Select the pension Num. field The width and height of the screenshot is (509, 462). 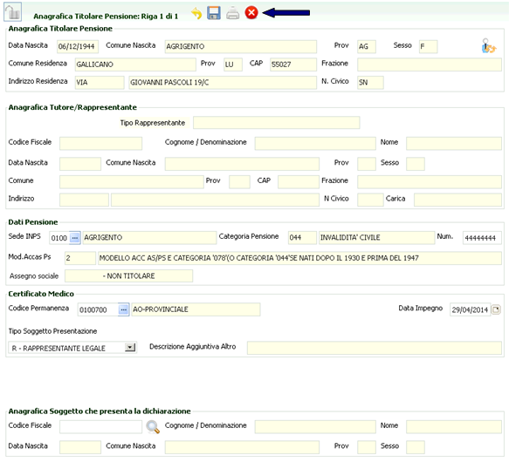pyautogui.click(x=482, y=238)
